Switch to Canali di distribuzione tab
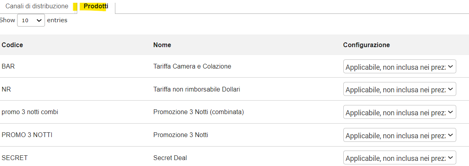The image size is (469, 166). [x=37, y=7]
